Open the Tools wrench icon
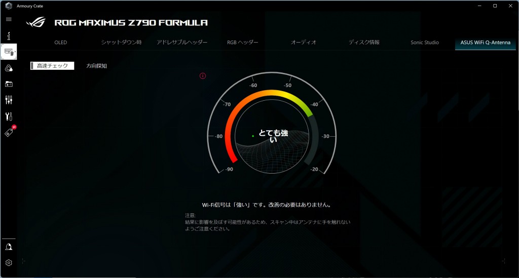 [x=9, y=116]
